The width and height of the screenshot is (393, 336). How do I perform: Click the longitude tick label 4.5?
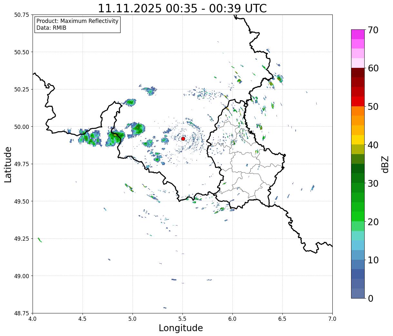pyautogui.click(x=83, y=319)
